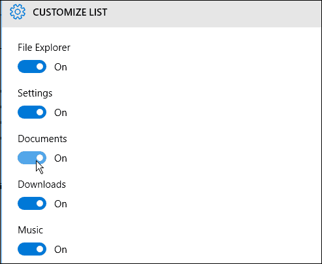The height and width of the screenshot is (264, 322).
Task: Click the Settings label text
Action: (35, 93)
